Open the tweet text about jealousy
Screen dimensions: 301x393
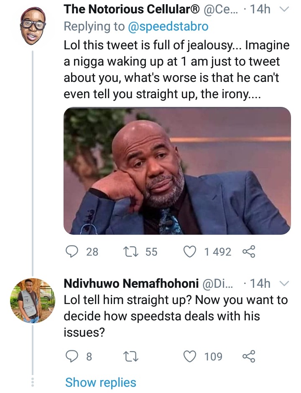click(176, 69)
